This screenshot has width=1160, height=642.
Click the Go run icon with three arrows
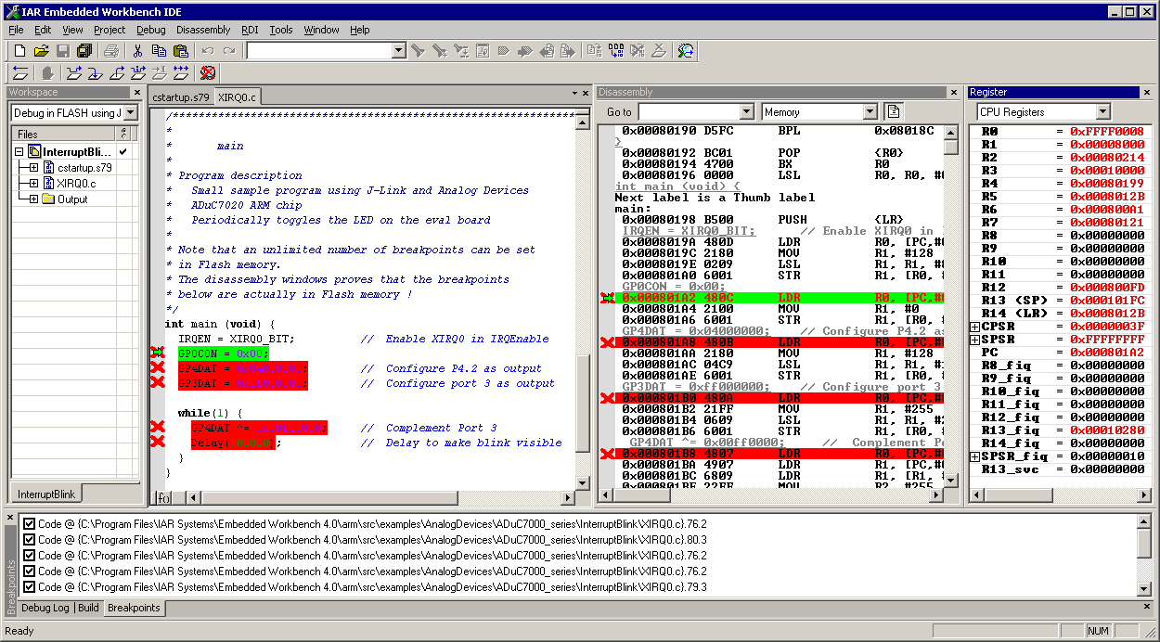tap(181, 72)
